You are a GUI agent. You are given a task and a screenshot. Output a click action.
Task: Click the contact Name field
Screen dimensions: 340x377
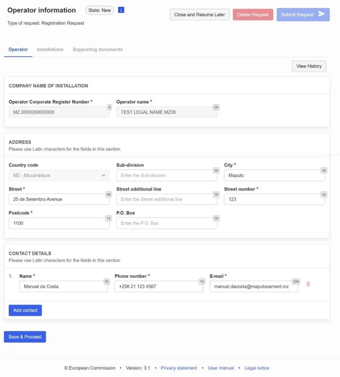(x=64, y=286)
